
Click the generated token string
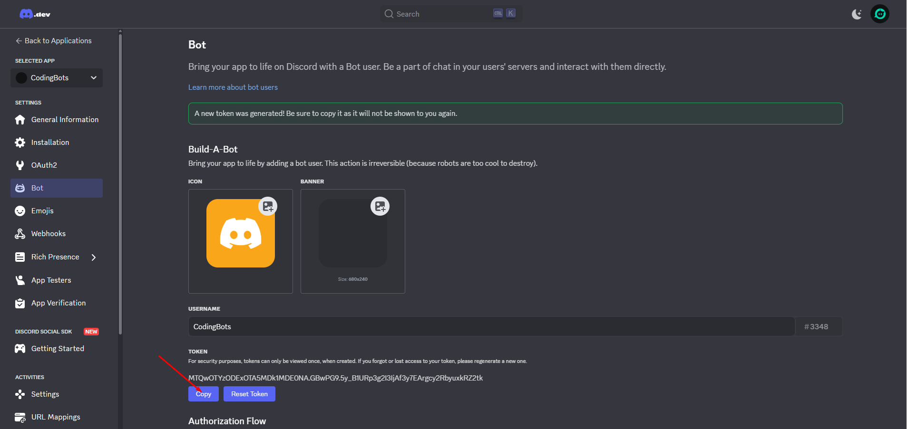[x=335, y=378]
